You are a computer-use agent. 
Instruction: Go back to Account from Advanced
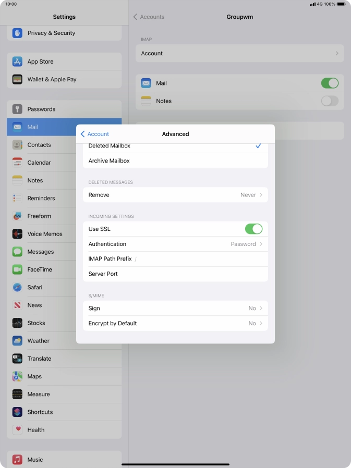(x=95, y=134)
